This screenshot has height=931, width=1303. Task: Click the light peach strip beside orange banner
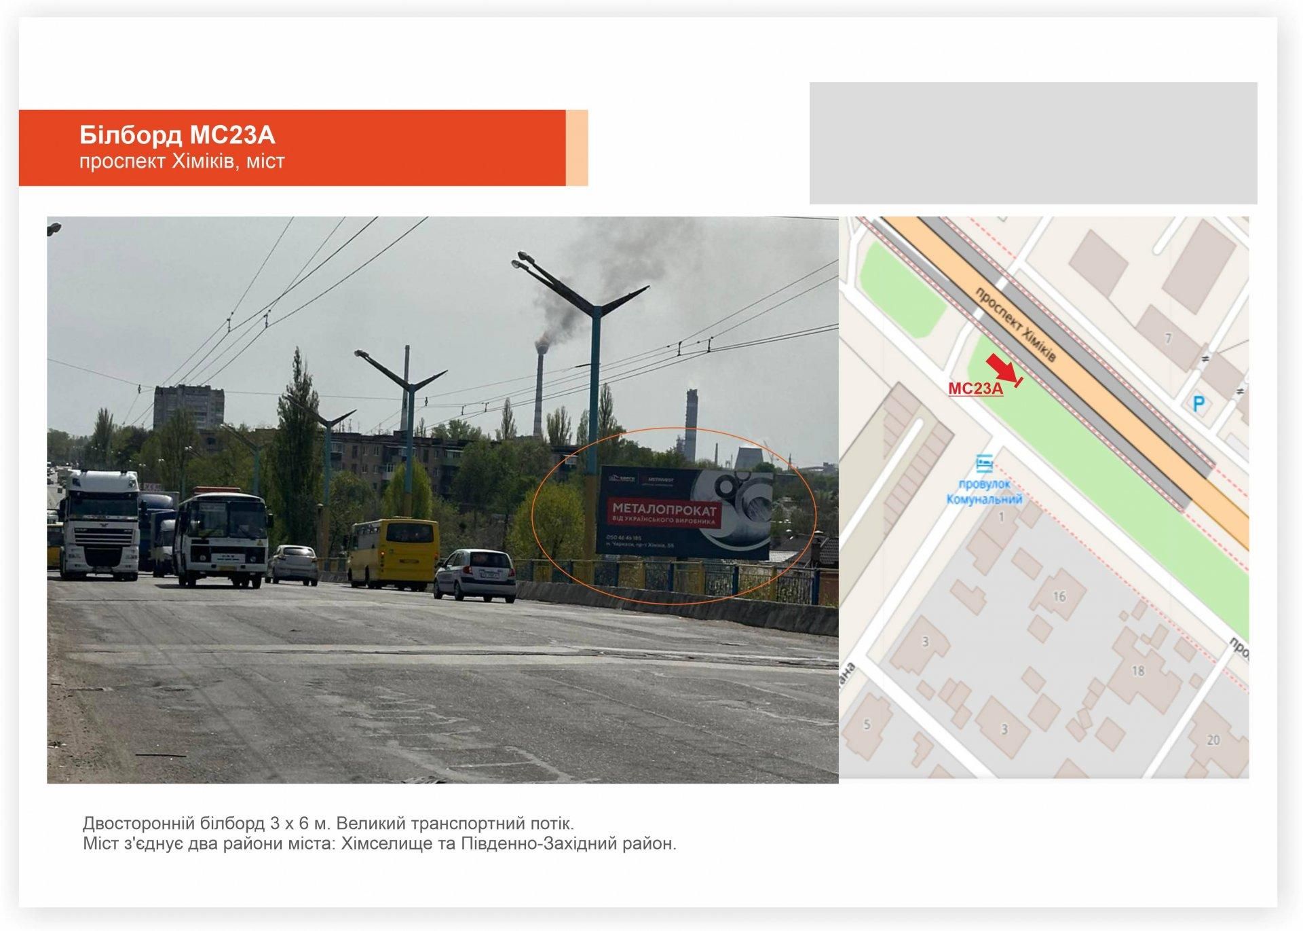coord(576,147)
